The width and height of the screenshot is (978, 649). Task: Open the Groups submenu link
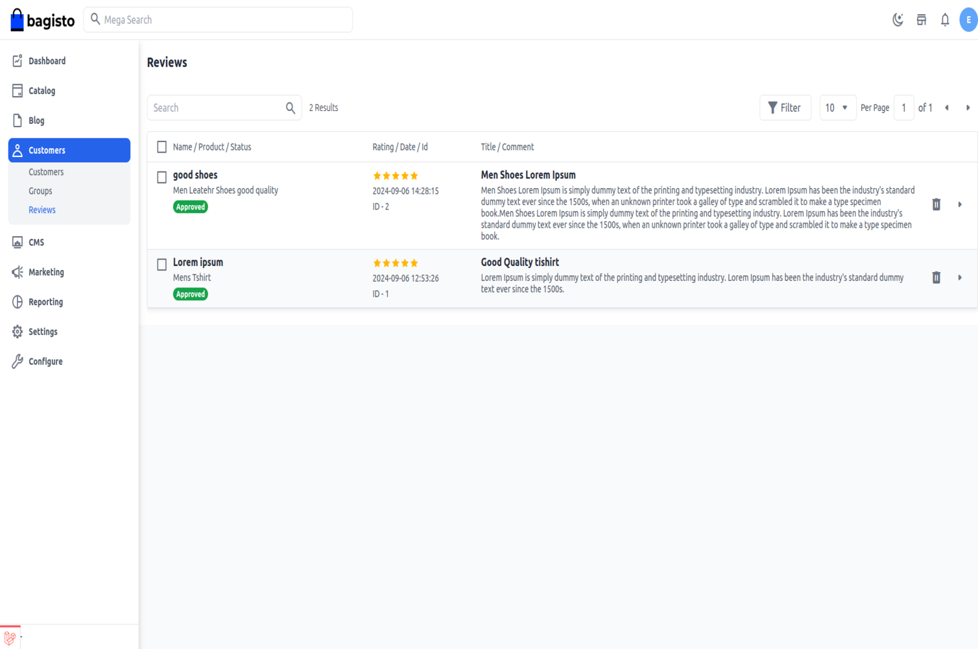pos(40,191)
